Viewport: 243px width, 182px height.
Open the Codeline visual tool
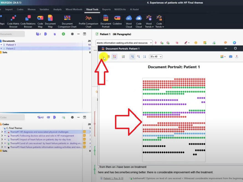117,20
